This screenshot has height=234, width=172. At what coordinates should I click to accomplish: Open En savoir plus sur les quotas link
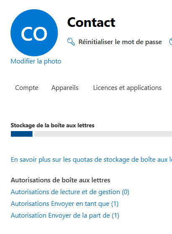[x=91, y=160]
